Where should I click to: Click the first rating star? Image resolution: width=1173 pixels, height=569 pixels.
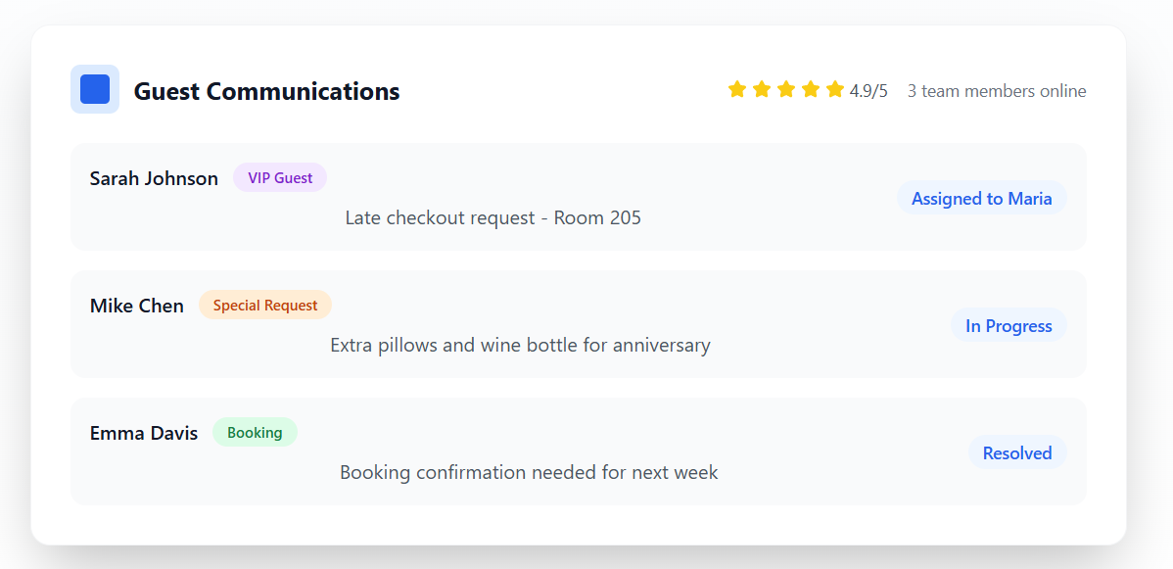tap(737, 90)
